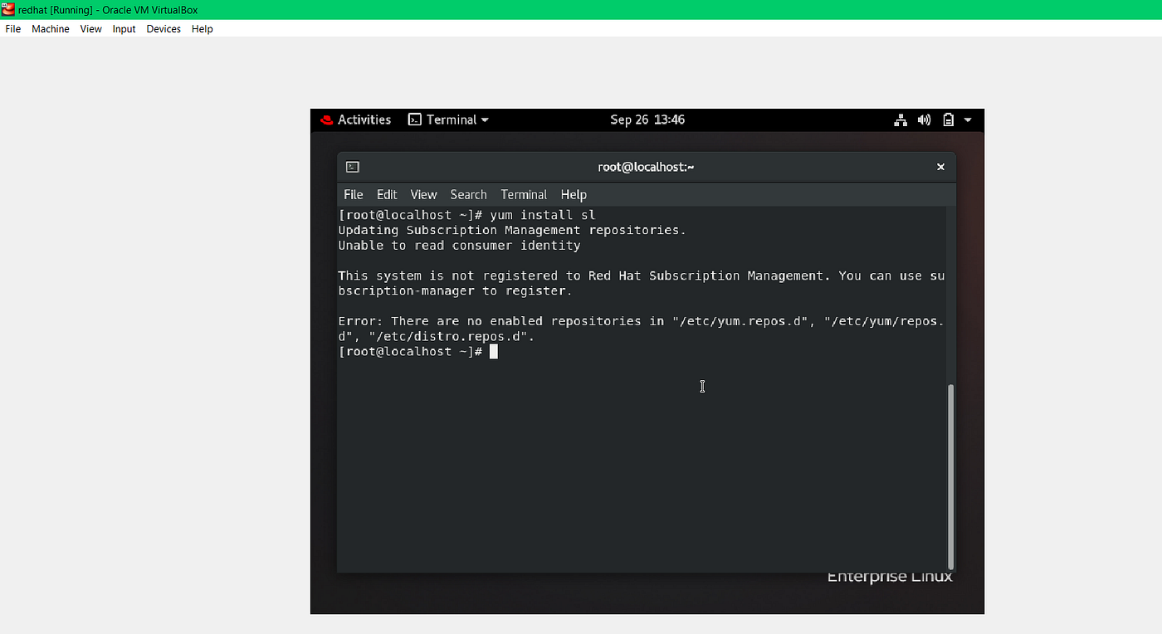The width and height of the screenshot is (1162, 634).
Task: Open the Input menu in VirtualBox
Action: point(123,28)
